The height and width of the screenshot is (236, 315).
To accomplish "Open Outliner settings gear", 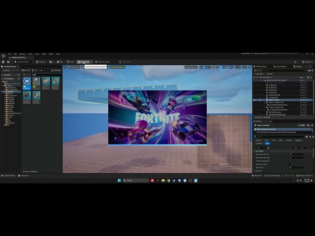I will click(x=312, y=70).
